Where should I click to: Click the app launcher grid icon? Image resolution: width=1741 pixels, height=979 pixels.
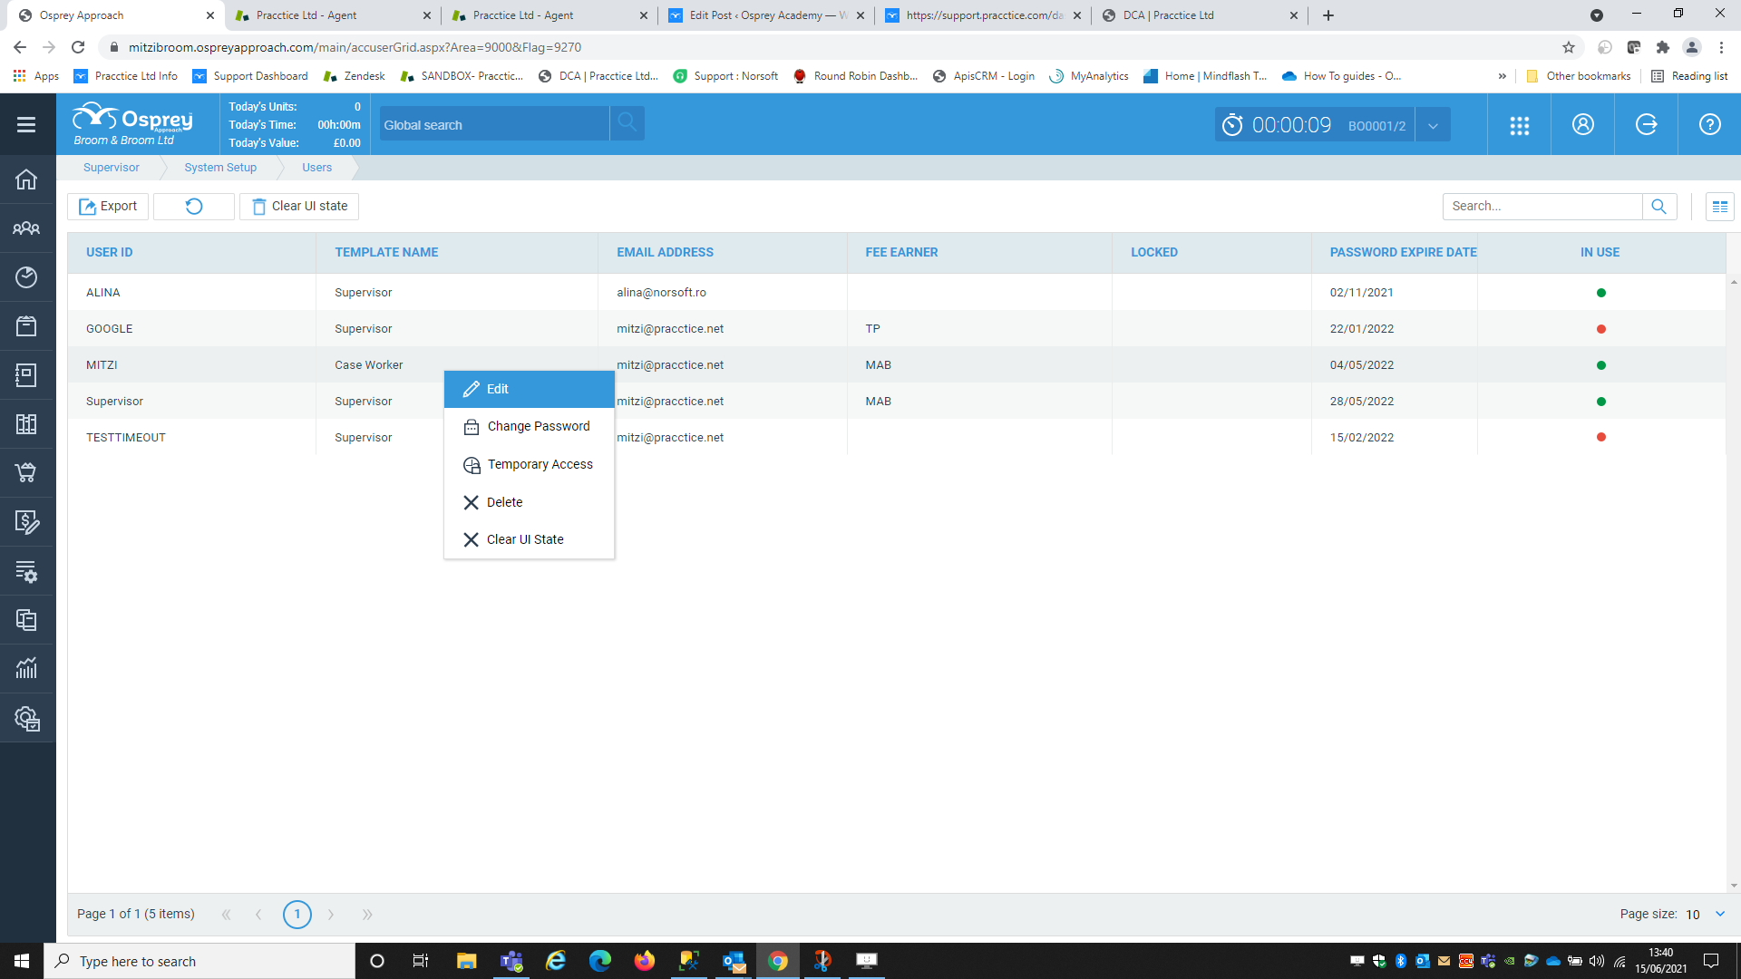click(1520, 124)
